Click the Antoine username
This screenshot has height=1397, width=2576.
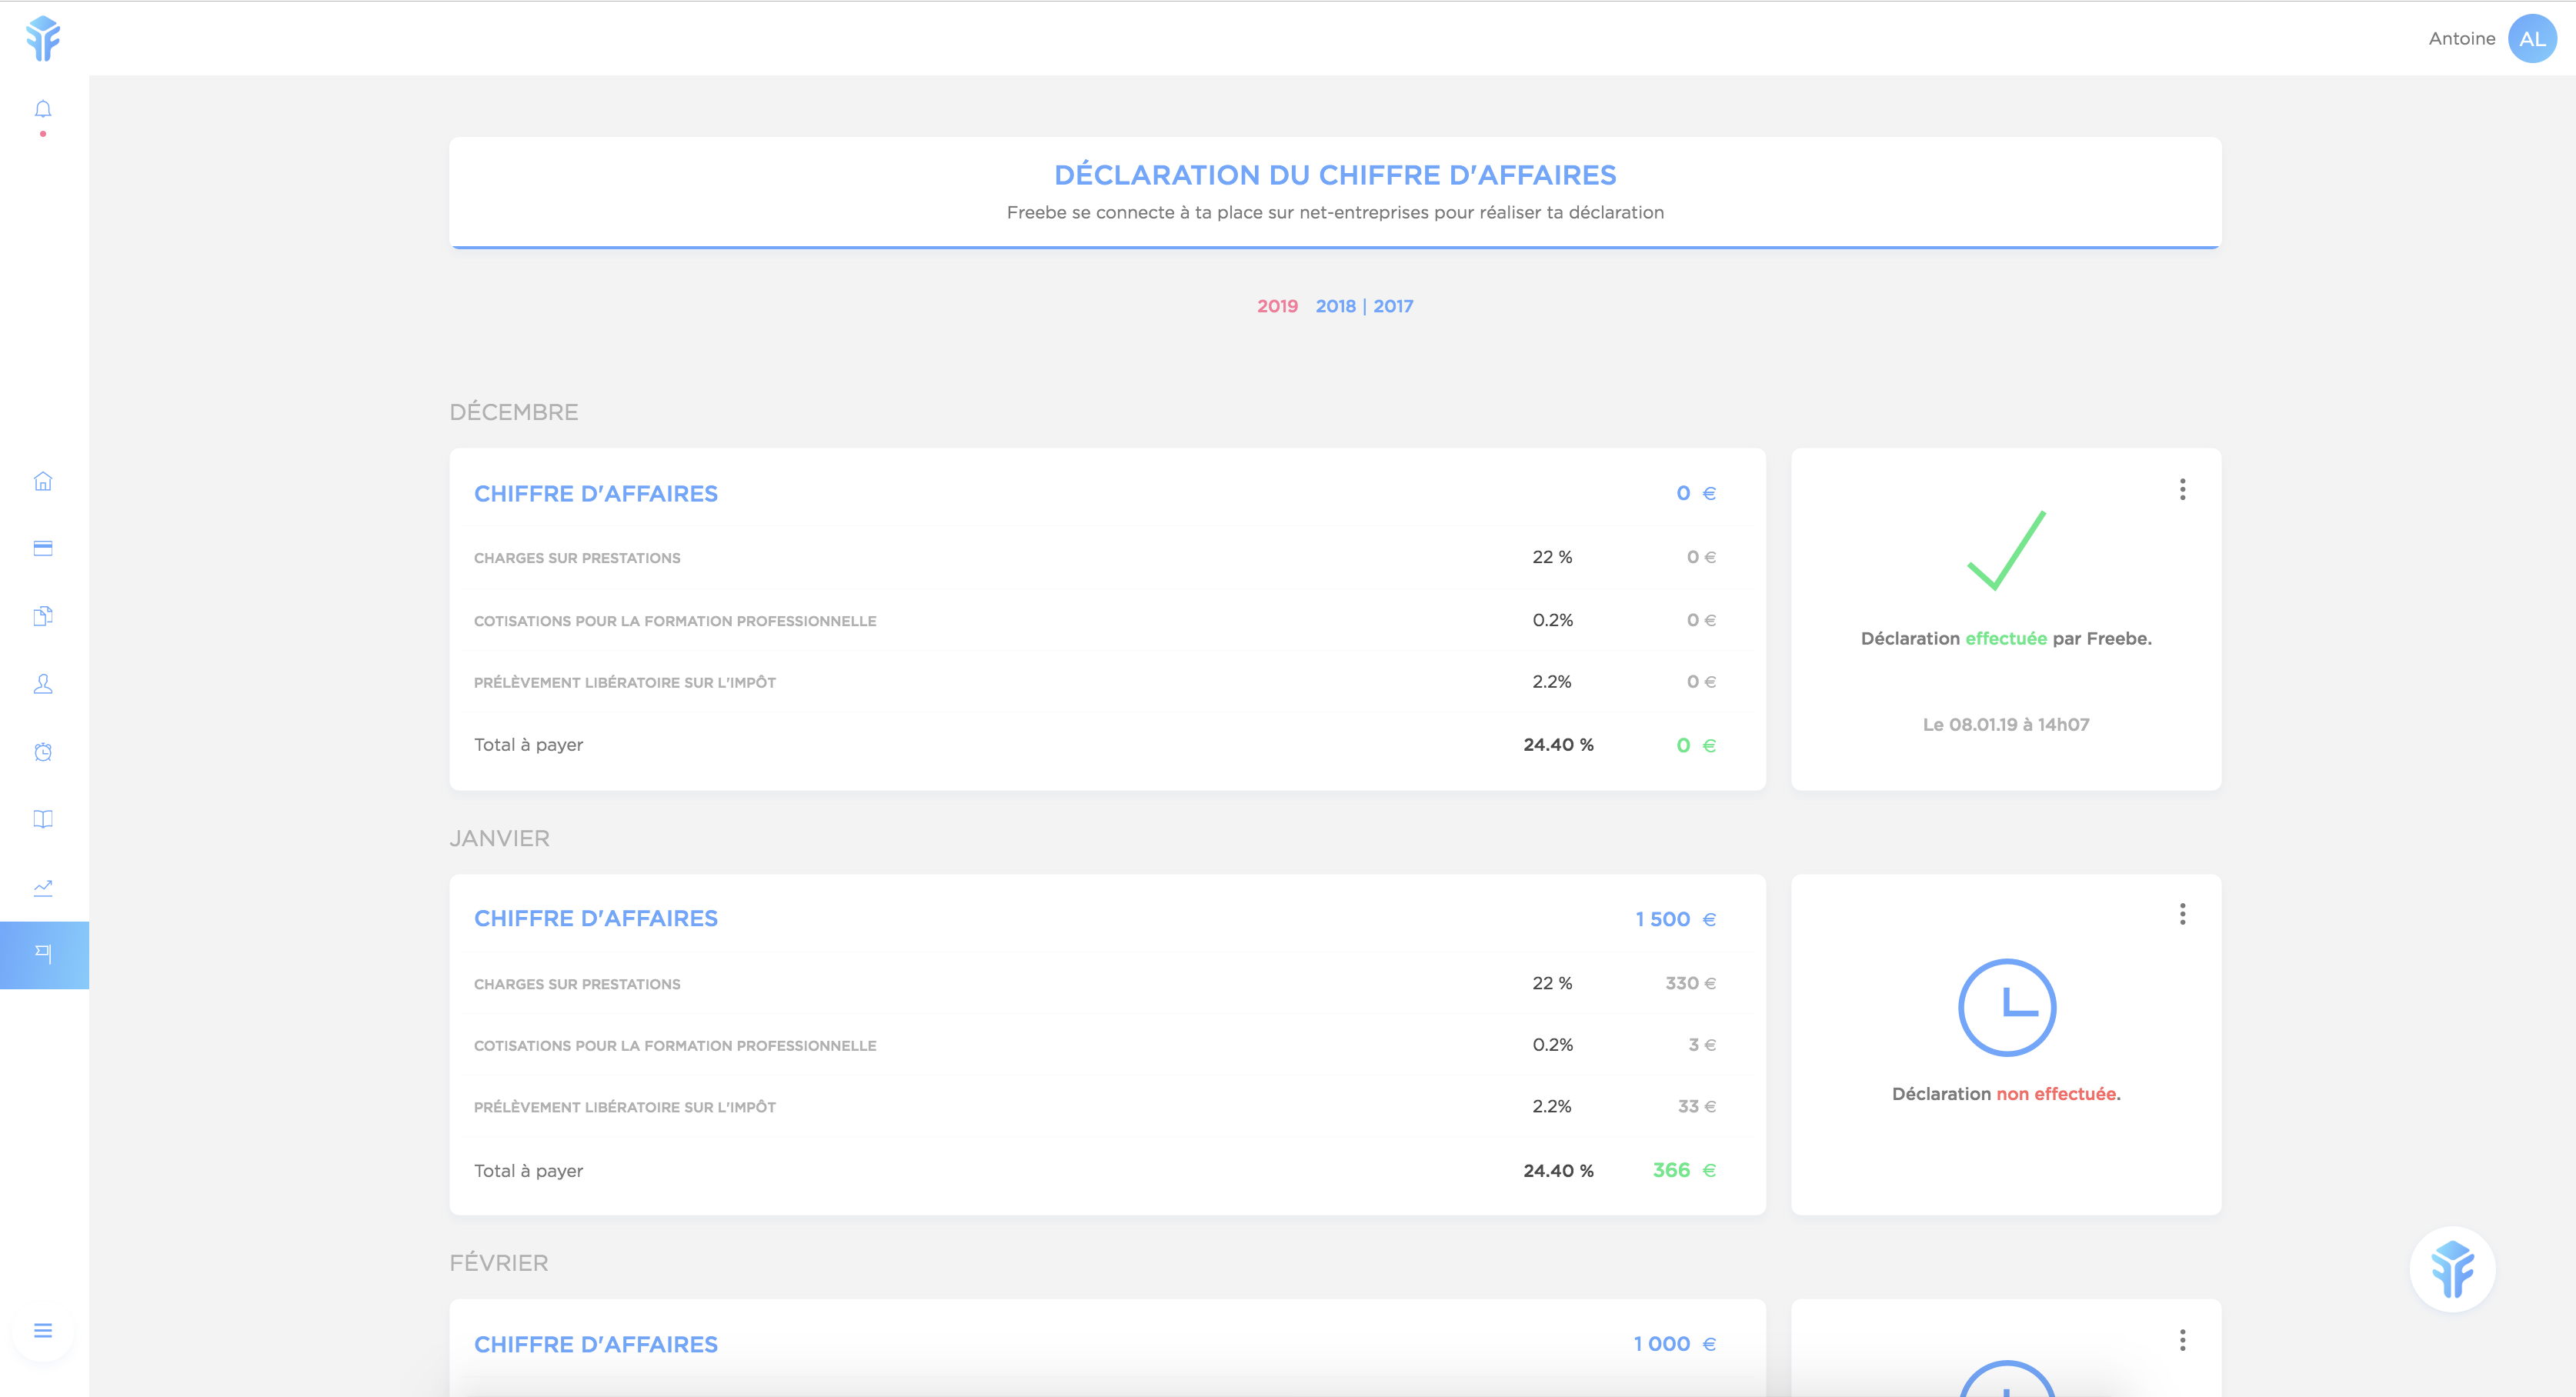click(x=2461, y=39)
